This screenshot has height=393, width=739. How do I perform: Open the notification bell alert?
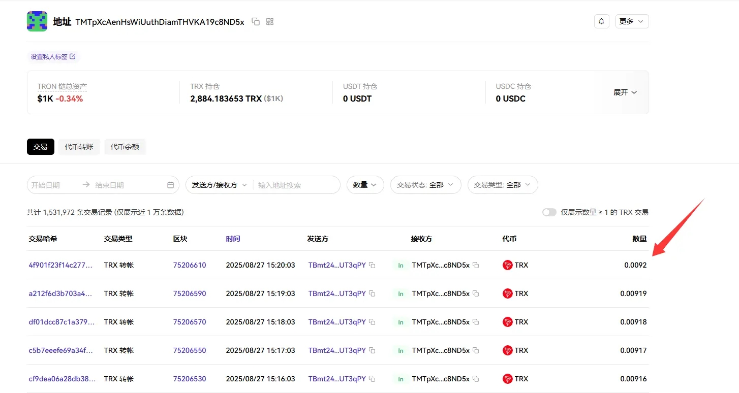click(602, 21)
